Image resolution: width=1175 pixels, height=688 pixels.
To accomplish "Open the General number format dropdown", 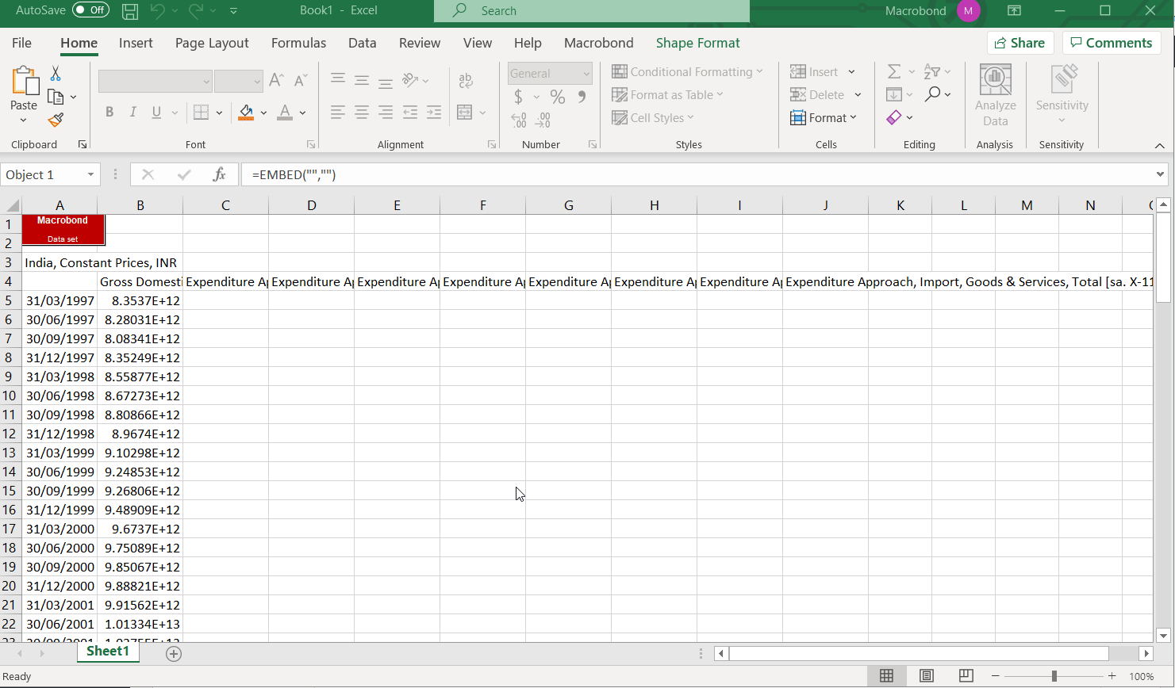I will point(550,73).
